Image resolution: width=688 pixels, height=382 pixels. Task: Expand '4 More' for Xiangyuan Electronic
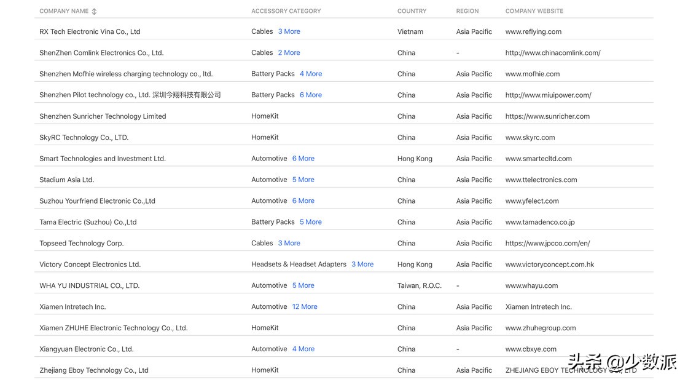[303, 349]
